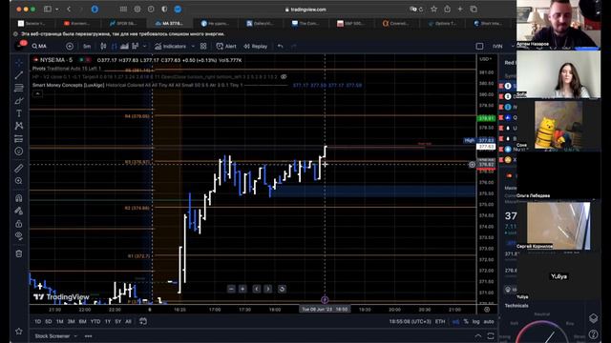Image resolution: width=611 pixels, height=343 pixels.
Task: Open the go to date calendar icon
Action: [x=143, y=321]
